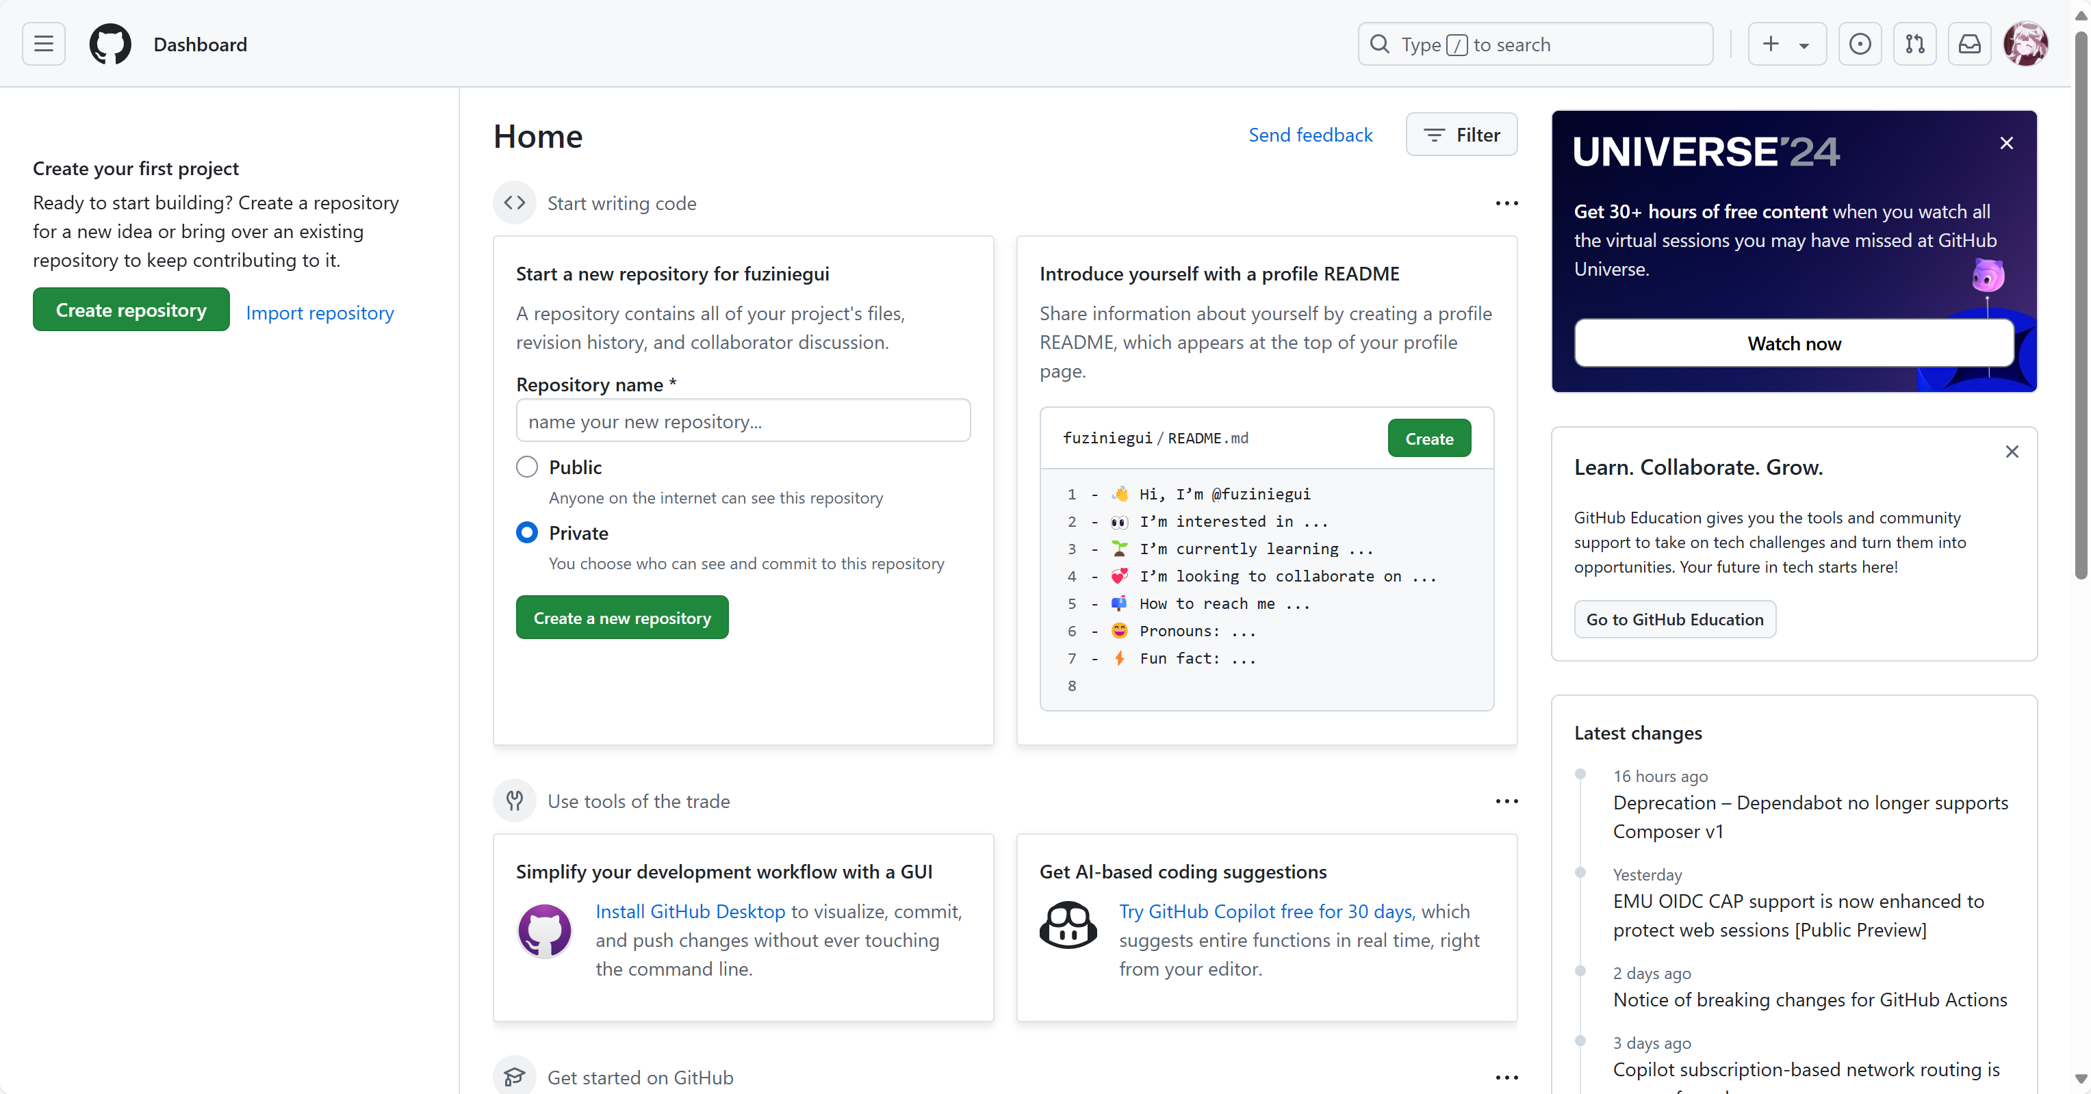Open the Filter feed dropdown

(x=1461, y=135)
